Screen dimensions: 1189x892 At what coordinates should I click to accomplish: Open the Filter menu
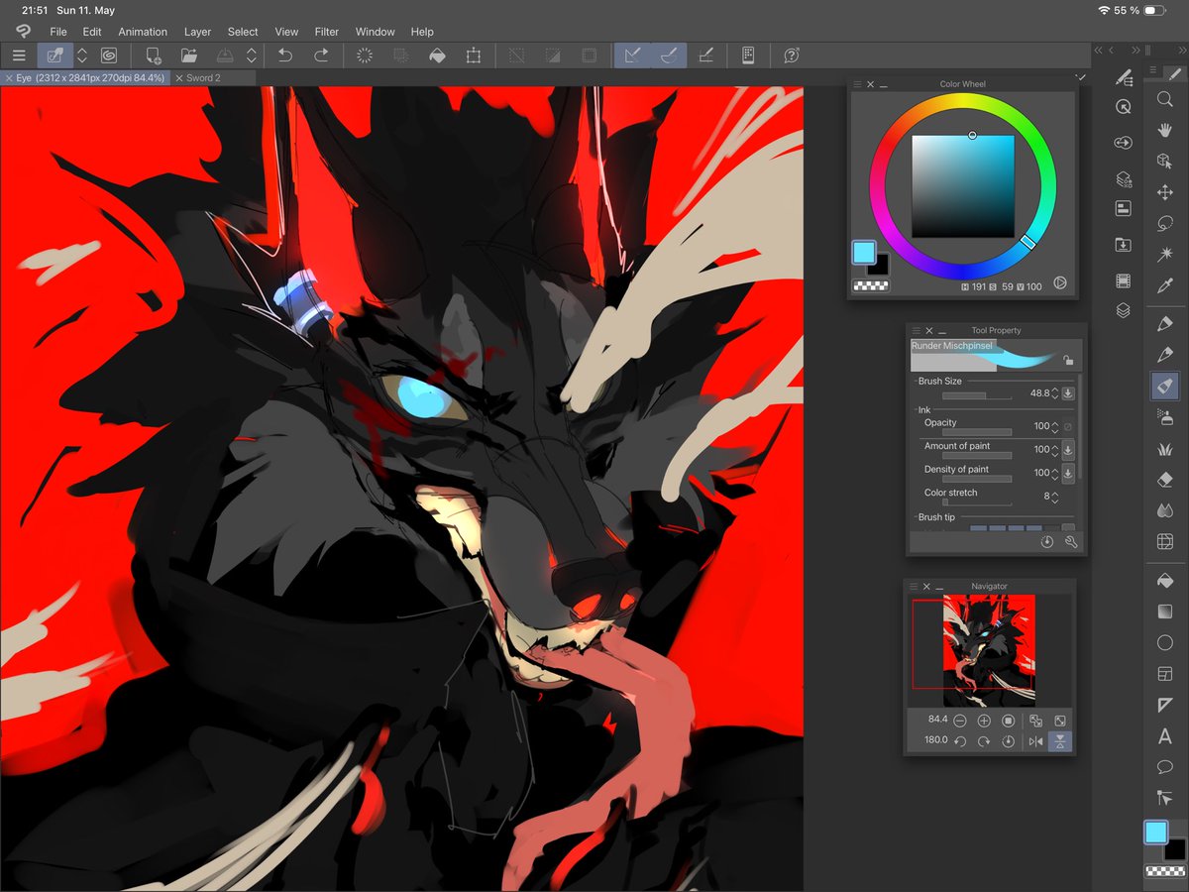click(x=327, y=32)
